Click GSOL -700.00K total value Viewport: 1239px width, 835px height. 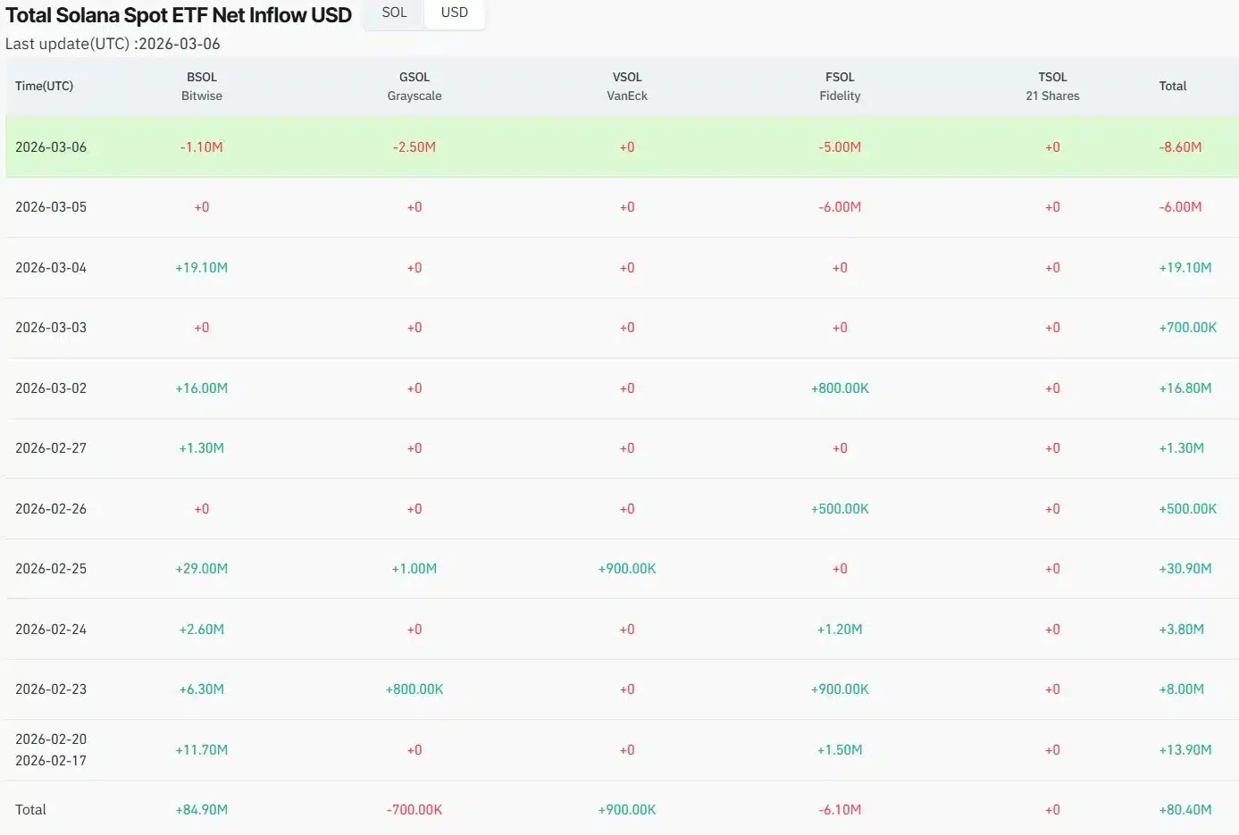414,810
